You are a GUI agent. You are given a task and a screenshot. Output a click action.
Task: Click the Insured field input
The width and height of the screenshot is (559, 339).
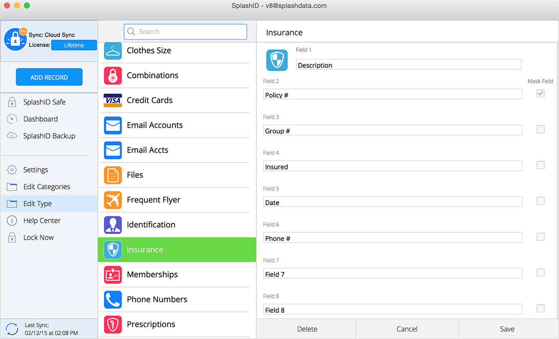393,166
